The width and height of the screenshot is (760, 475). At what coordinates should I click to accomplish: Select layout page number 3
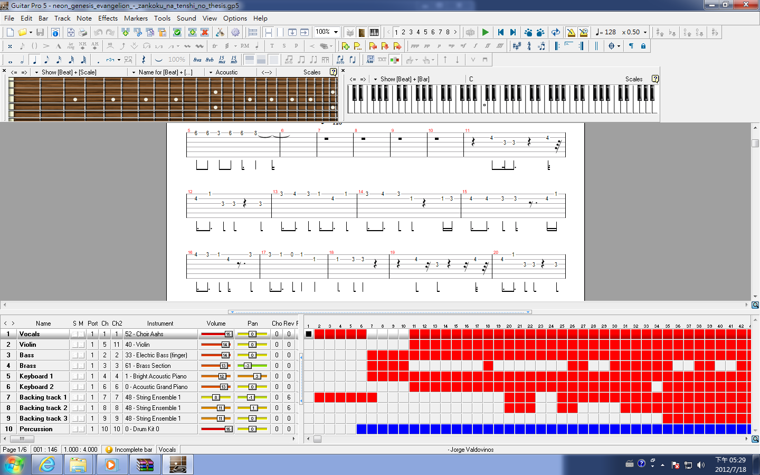[x=411, y=32]
